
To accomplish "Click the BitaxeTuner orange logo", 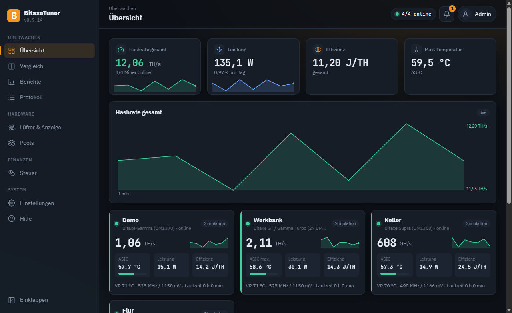I will pyautogui.click(x=14, y=16).
